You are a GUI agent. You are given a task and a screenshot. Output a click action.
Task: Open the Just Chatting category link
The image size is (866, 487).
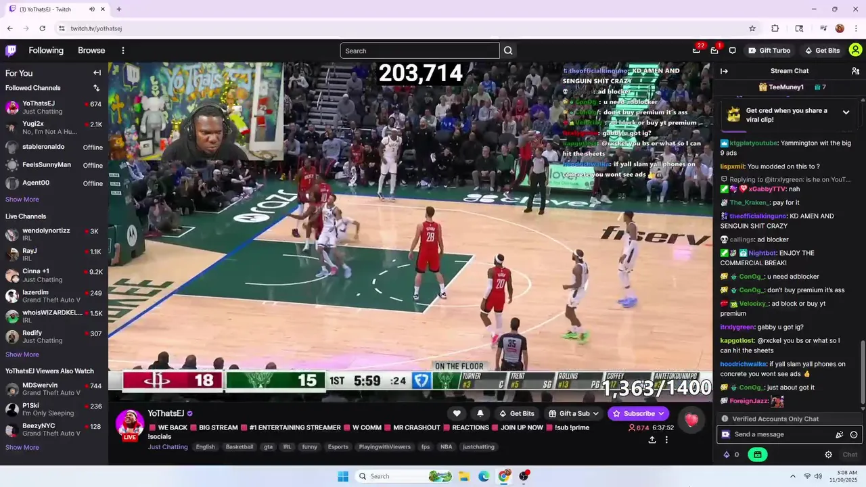click(168, 446)
